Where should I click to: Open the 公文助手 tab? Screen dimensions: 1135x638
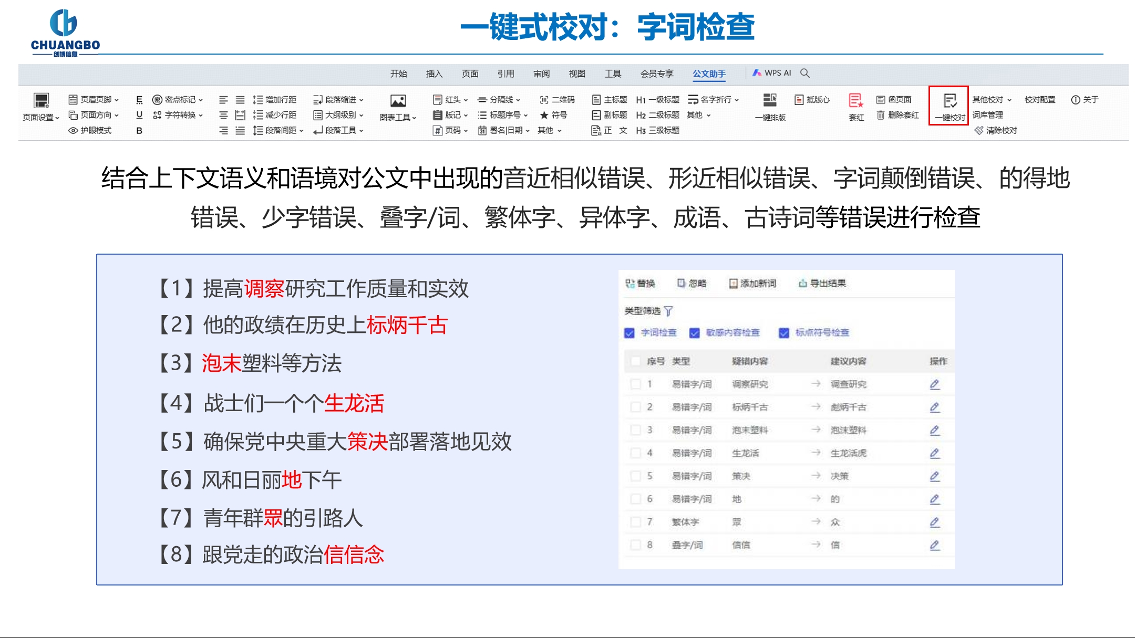(709, 74)
